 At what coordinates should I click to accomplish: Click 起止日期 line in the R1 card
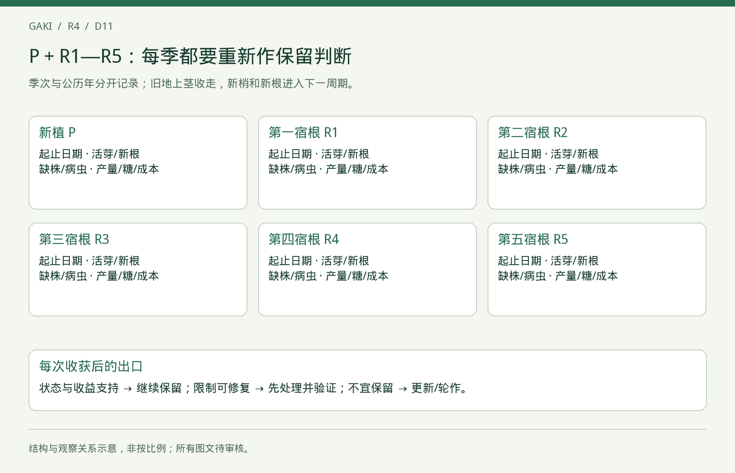pos(319,154)
